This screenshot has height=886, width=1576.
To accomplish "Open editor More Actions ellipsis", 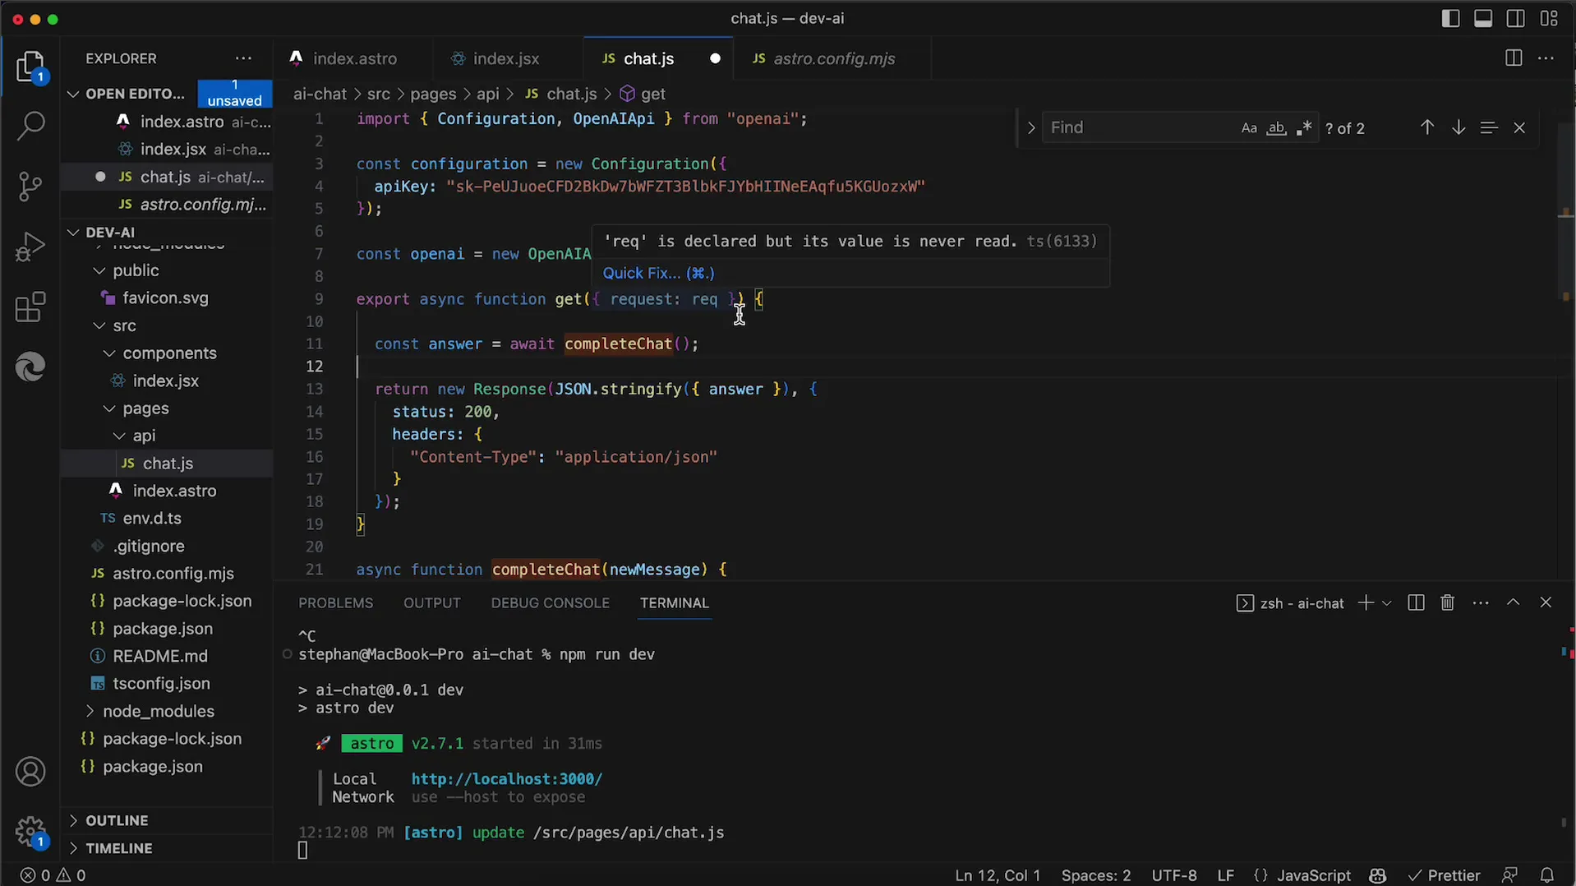I will tap(1546, 58).
